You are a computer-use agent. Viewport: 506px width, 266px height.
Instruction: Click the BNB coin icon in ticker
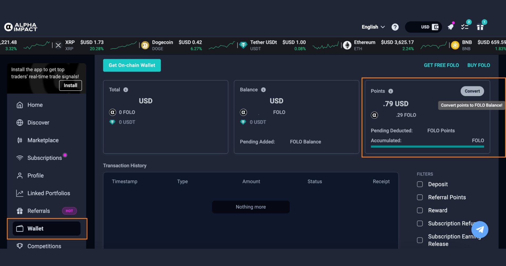tap(455, 45)
